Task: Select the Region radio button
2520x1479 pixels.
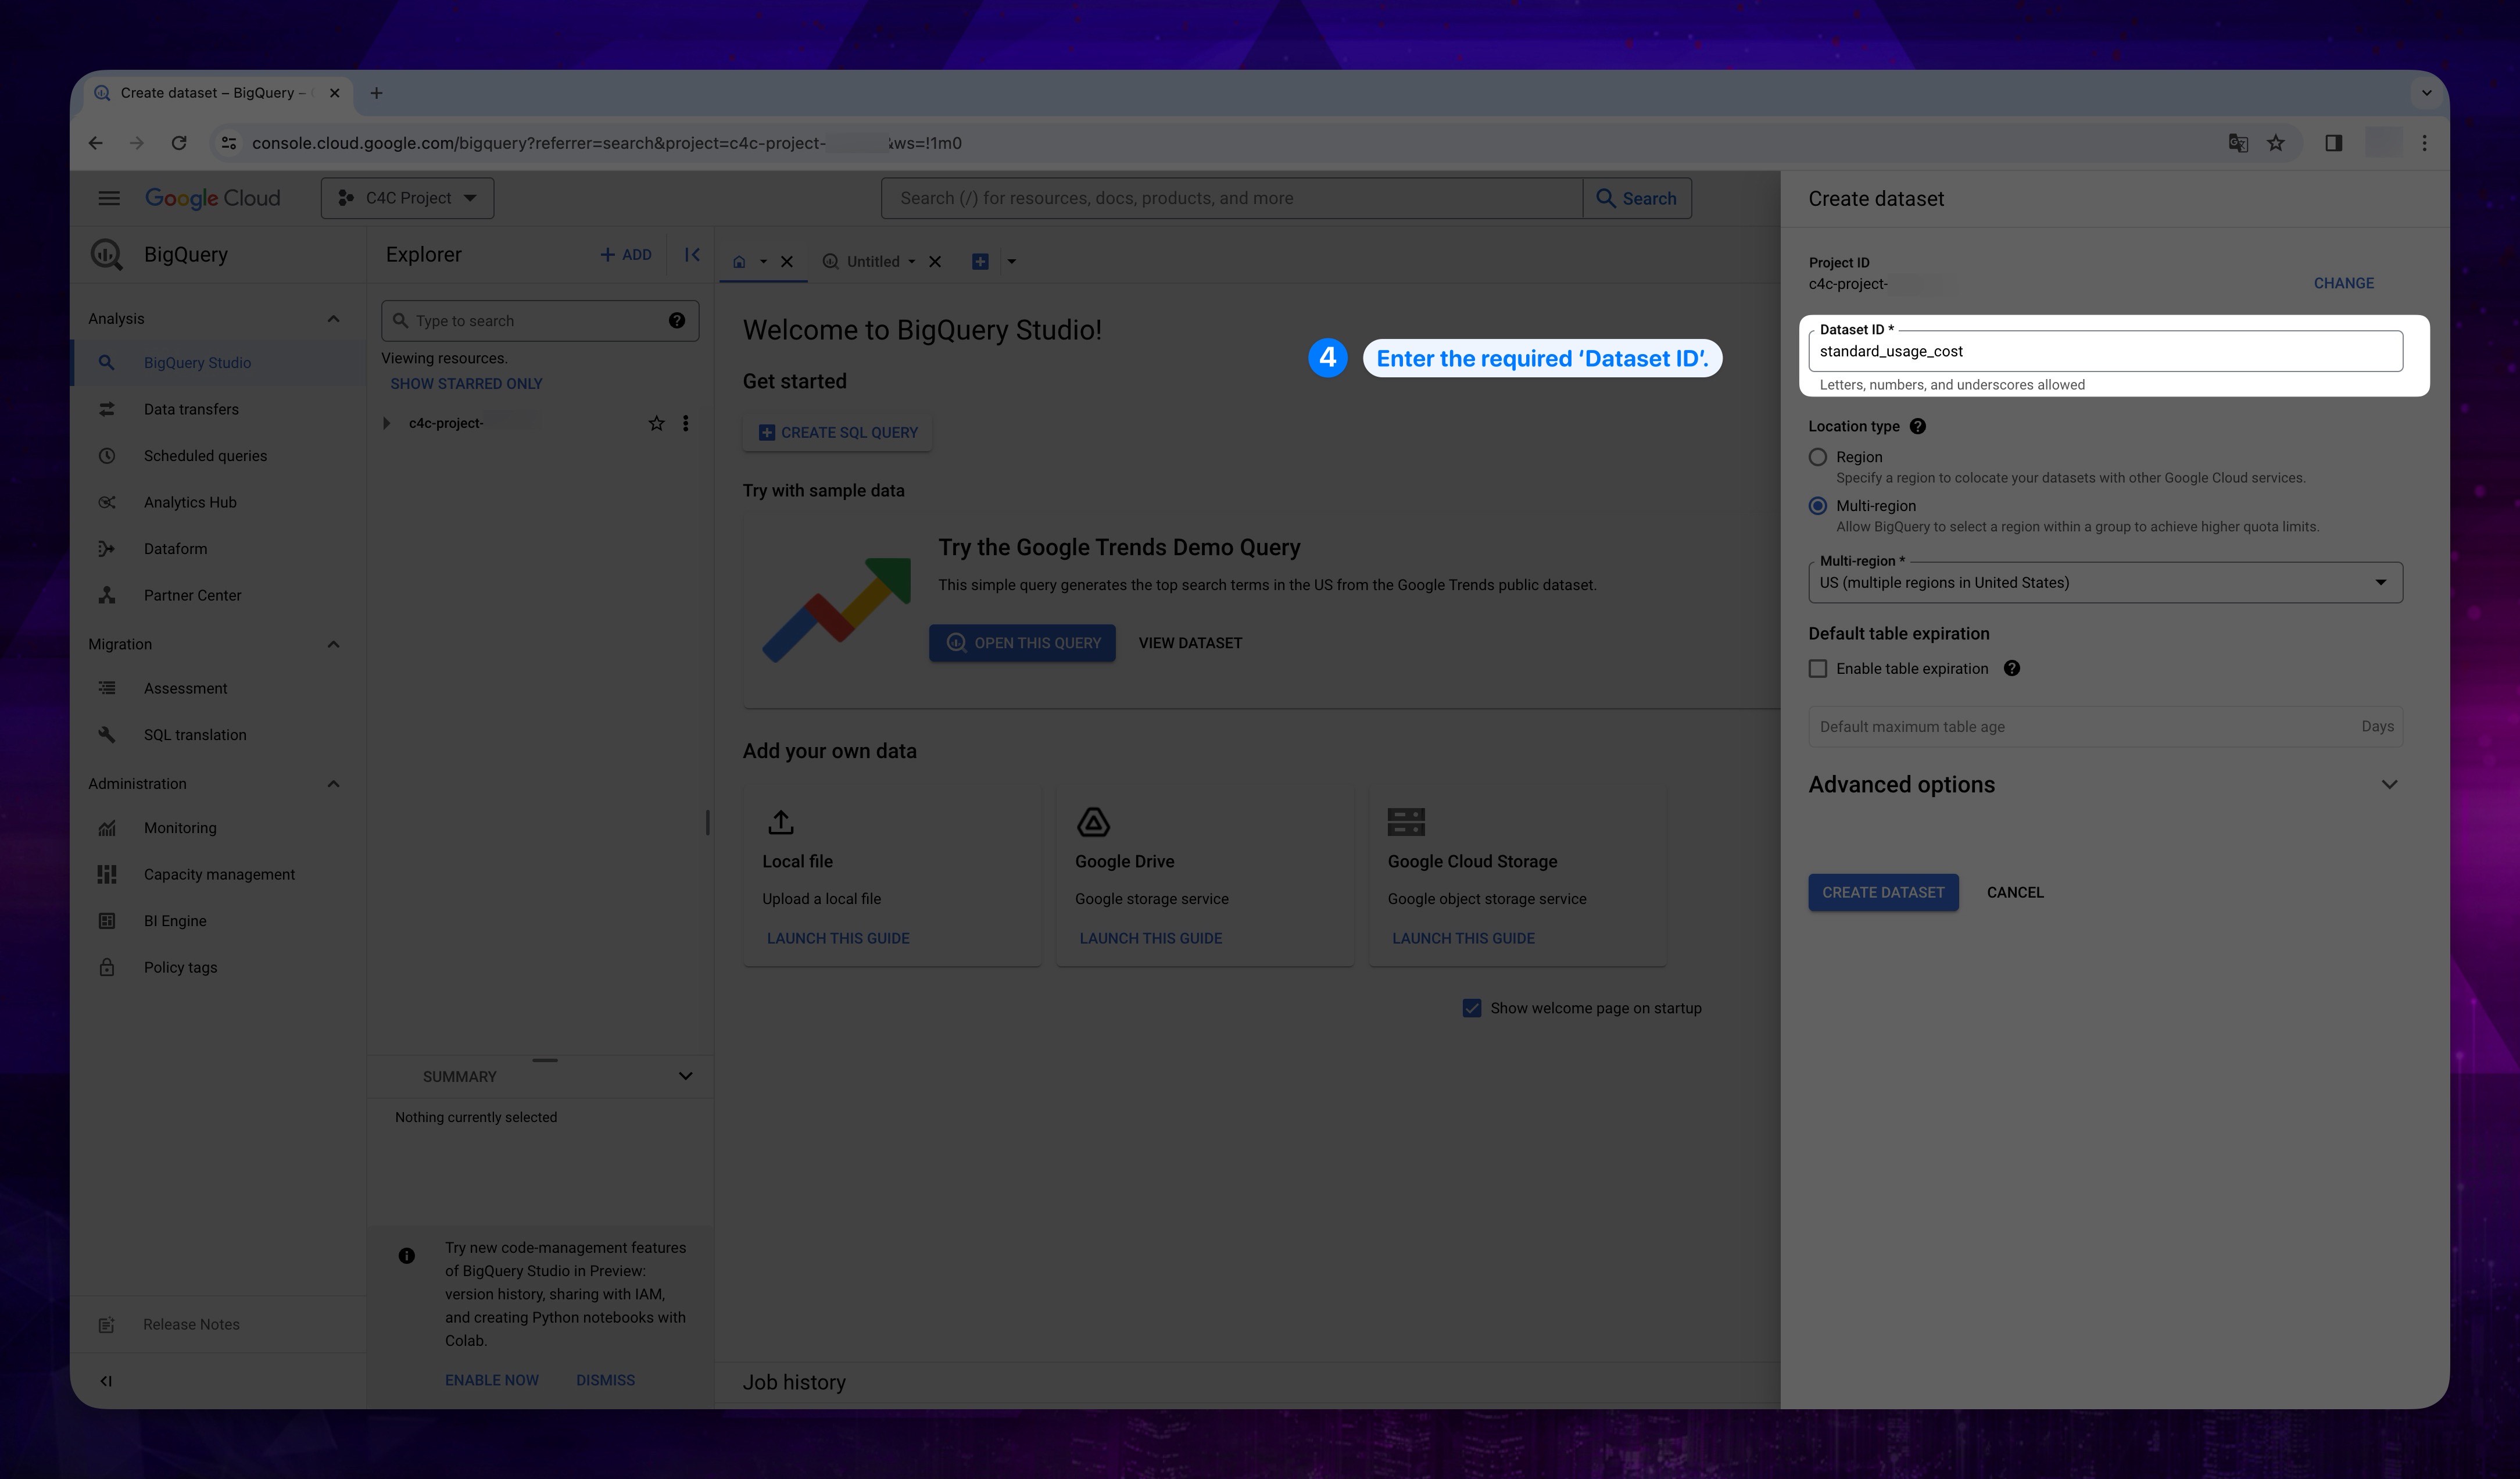Action: point(1818,457)
